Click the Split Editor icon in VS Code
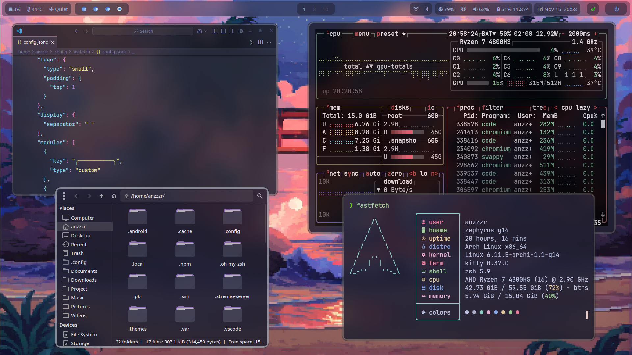This screenshot has width=632, height=355. [x=260, y=42]
